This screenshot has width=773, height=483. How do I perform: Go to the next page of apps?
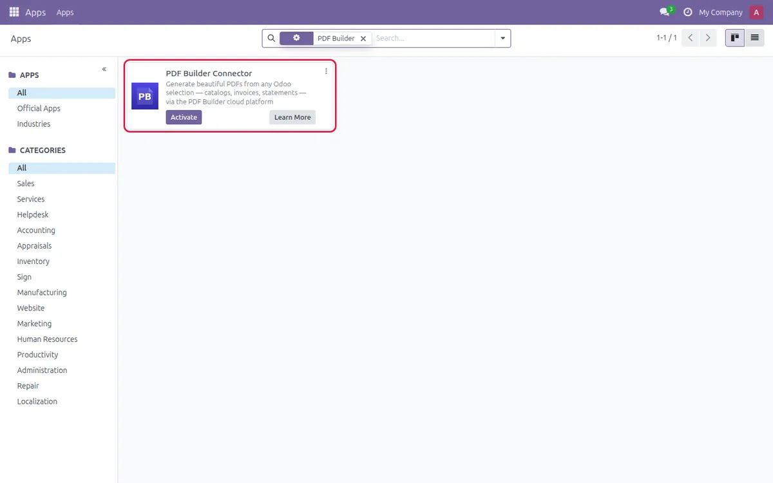click(x=708, y=38)
